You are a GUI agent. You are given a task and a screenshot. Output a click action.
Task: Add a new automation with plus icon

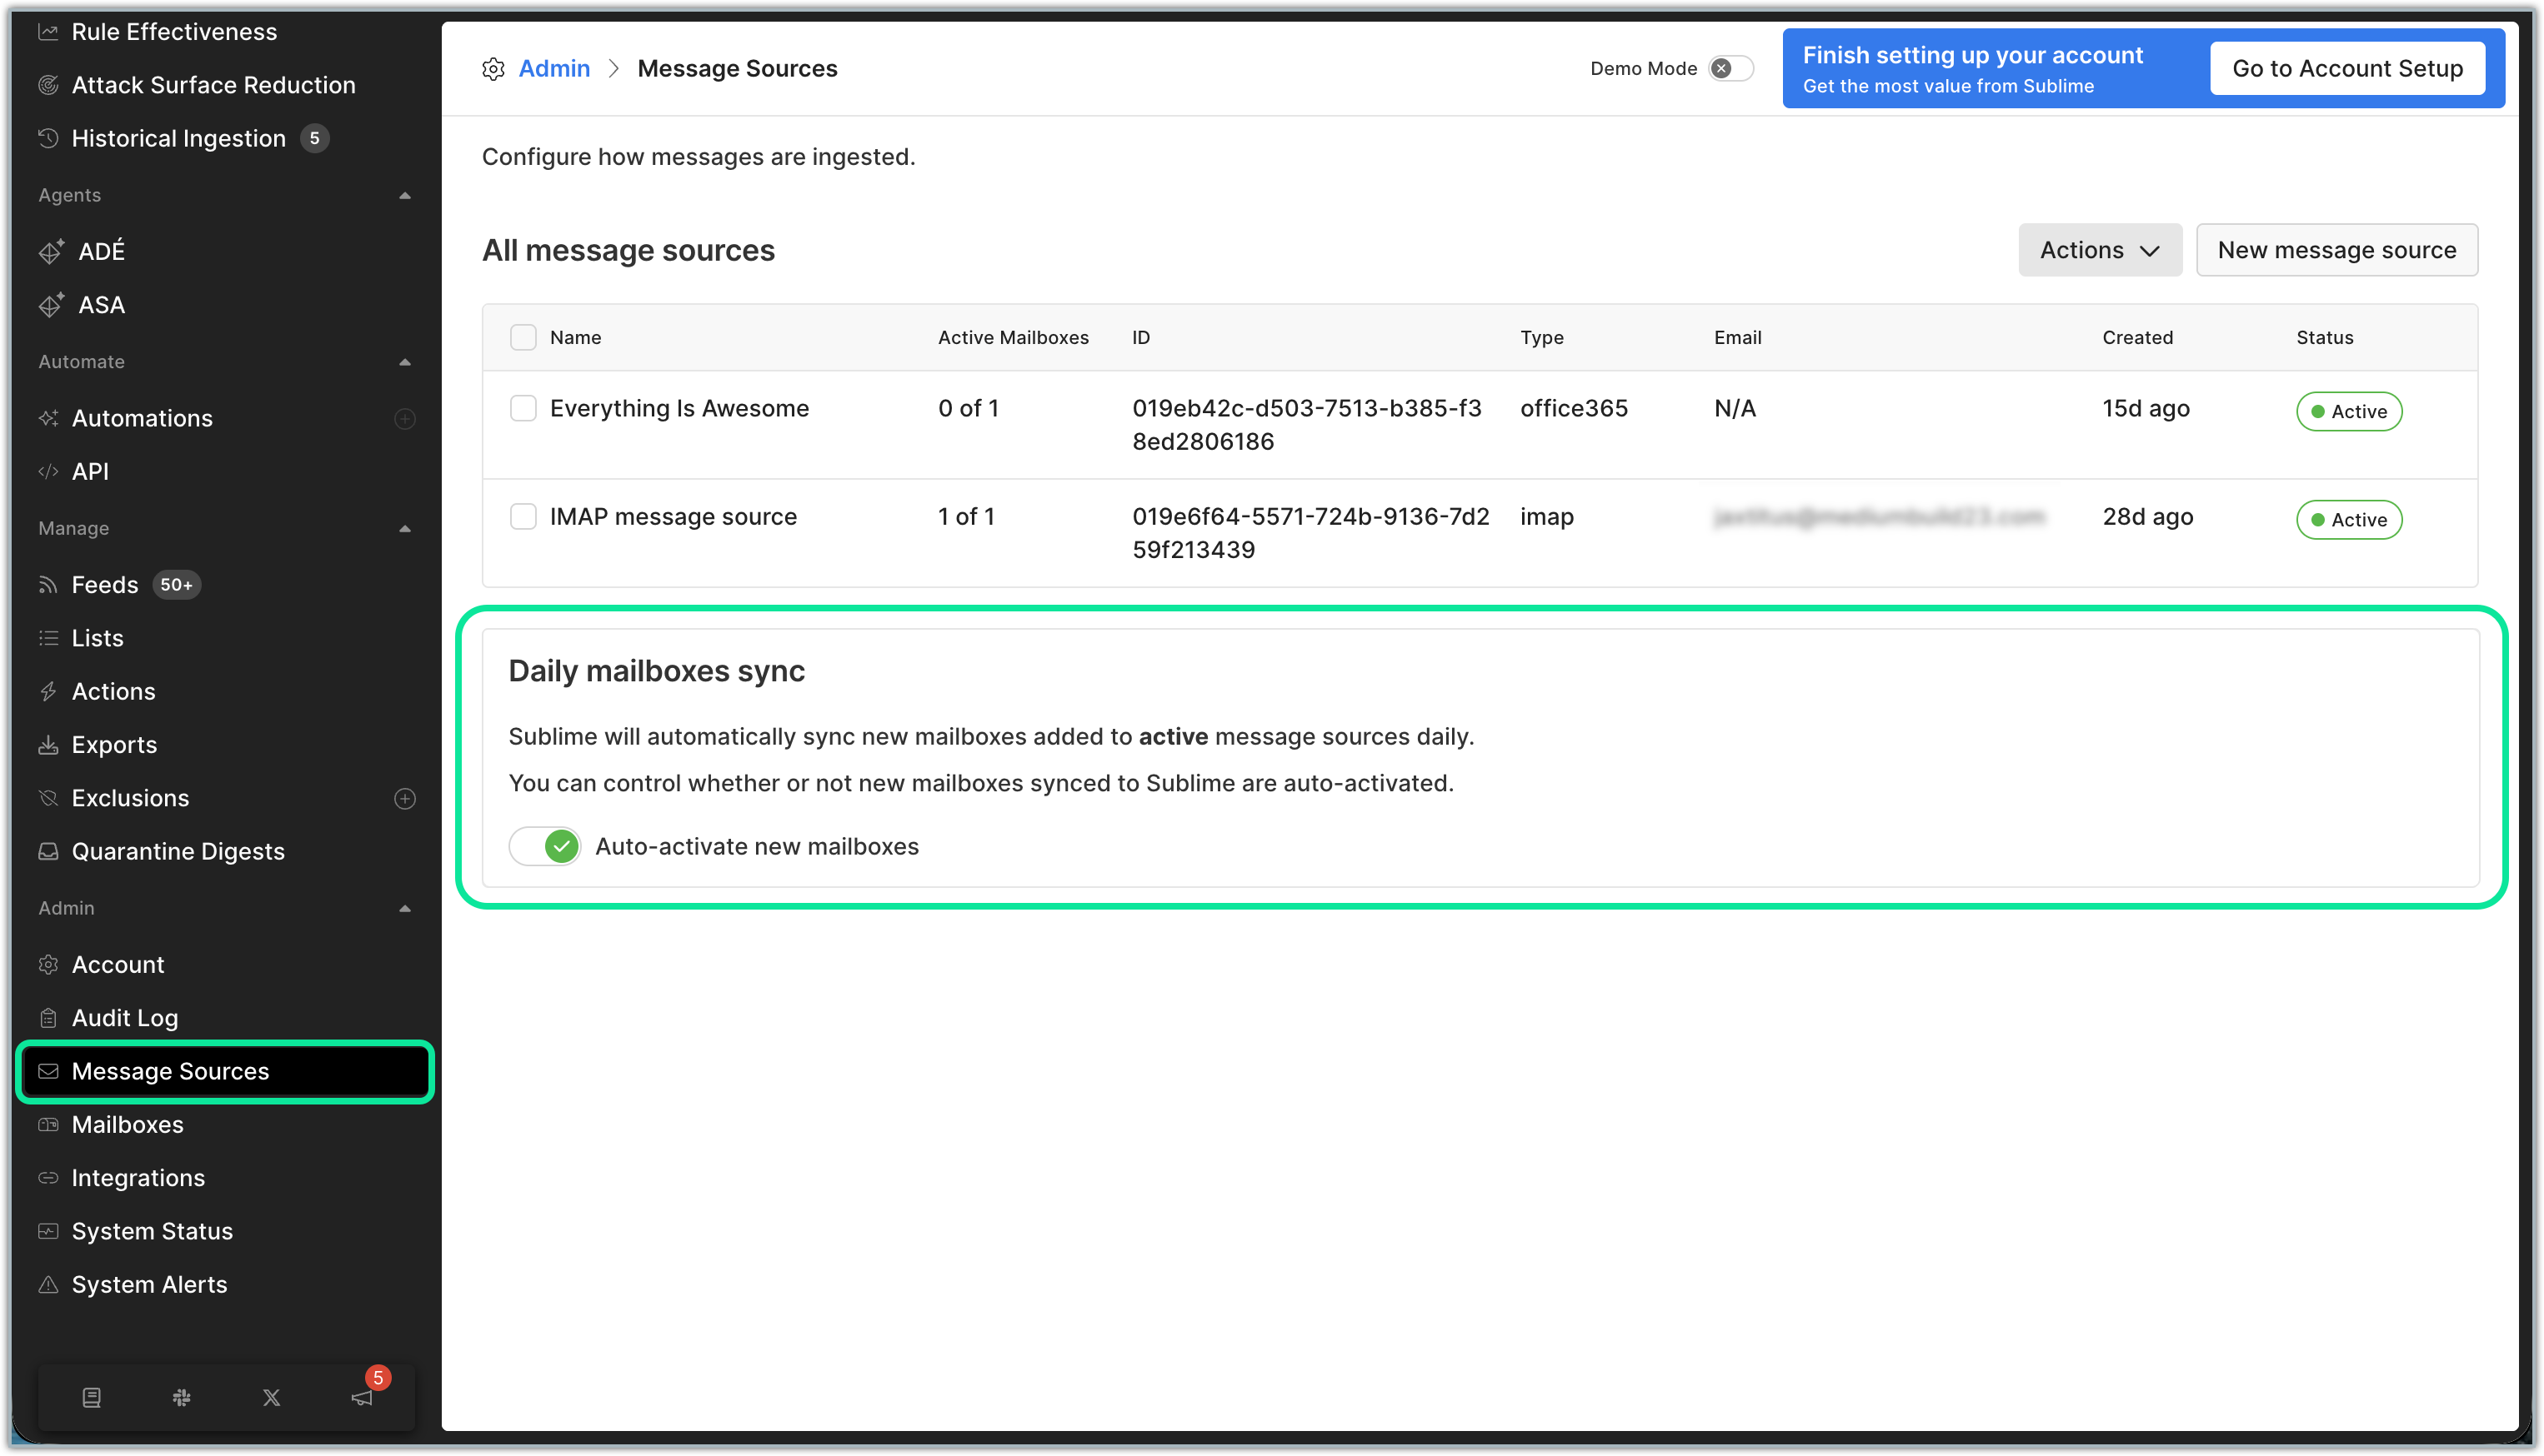(405, 418)
